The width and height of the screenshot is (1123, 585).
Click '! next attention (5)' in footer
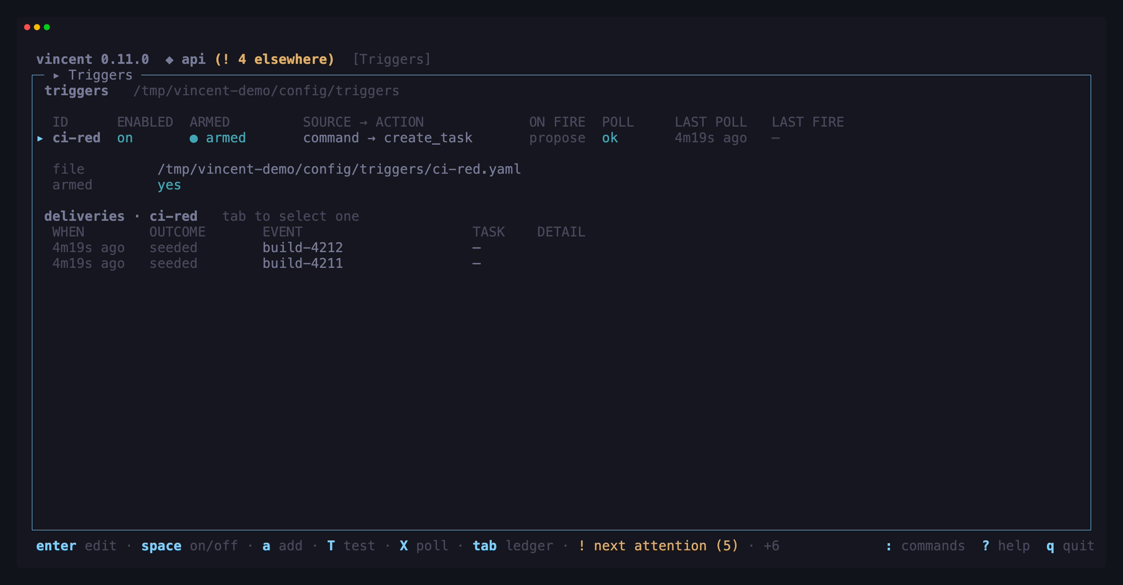[x=658, y=546]
